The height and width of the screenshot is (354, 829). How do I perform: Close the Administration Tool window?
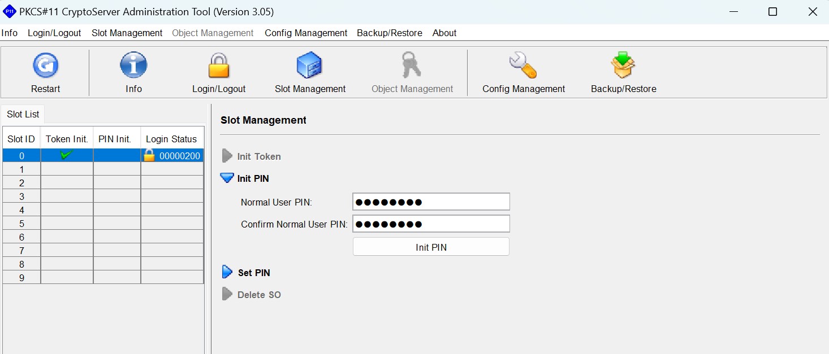[812, 11]
